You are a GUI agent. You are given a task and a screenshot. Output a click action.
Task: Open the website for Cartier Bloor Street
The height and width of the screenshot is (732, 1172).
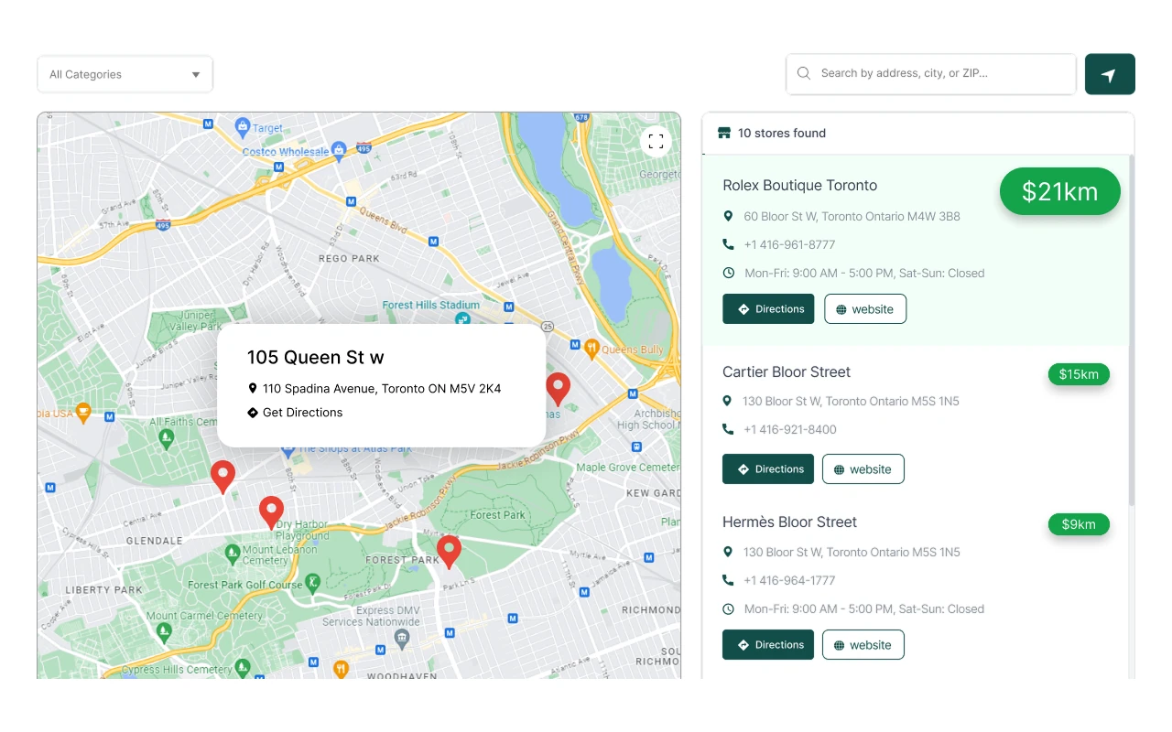tap(863, 468)
